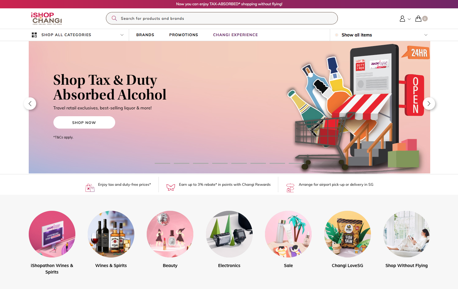Expand the Show all items dropdown chevron
The width and height of the screenshot is (458, 289).
coord(426,35)
